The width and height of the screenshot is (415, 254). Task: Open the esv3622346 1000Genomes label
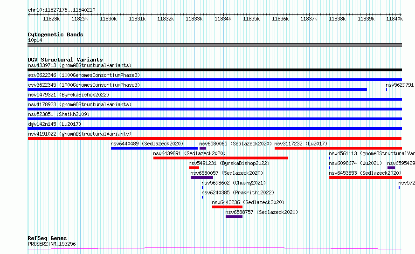(x=84, y=75)
